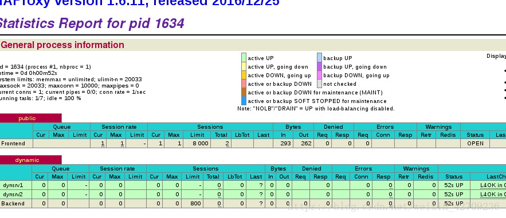
Task: Click the active UP, going down yellow swatch
Action: point(244,66)
